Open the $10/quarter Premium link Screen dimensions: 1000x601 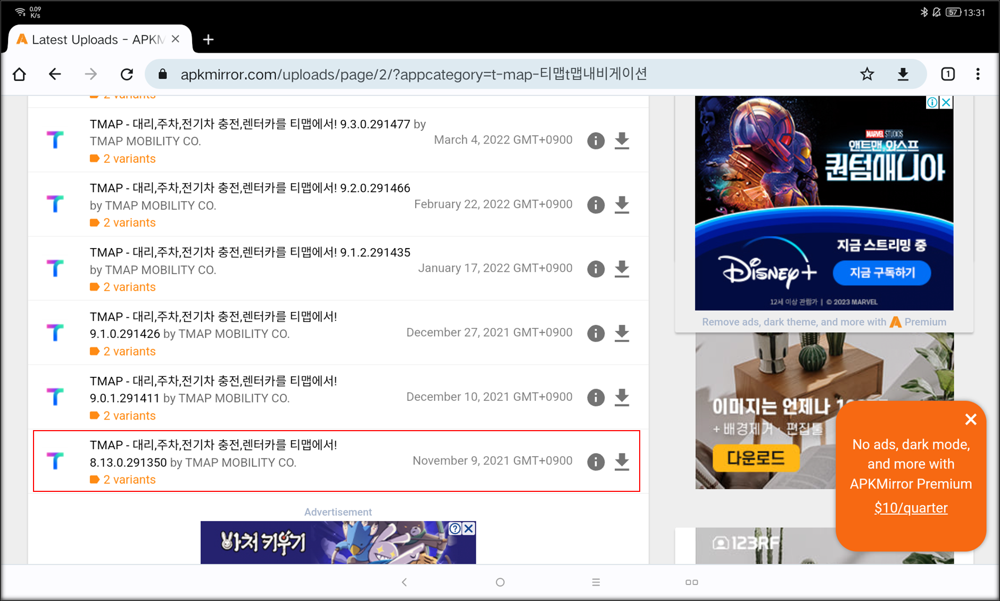click(911, 508)
